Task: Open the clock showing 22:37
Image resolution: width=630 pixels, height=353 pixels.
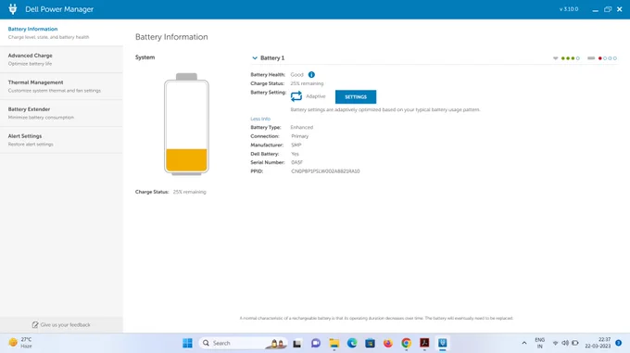Action: [x=598, y=343]
